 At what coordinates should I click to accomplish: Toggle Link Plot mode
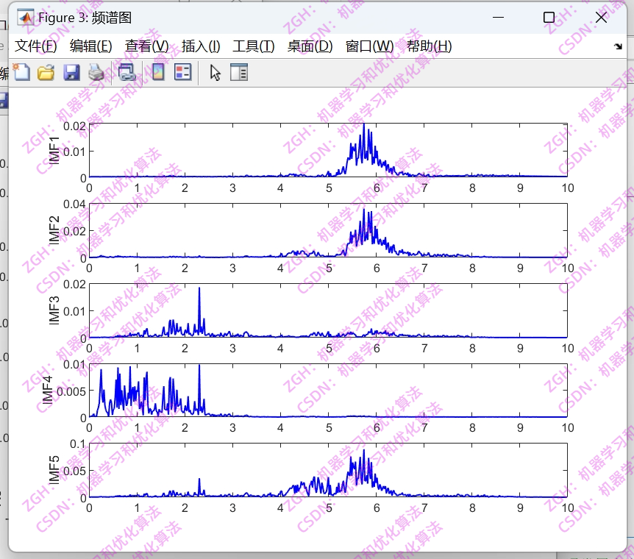click(127, 72)
